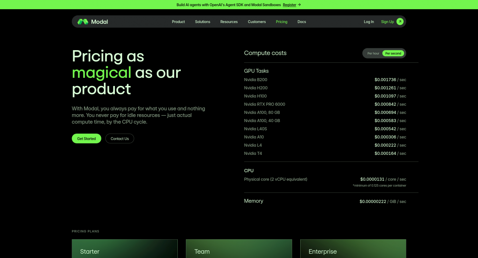This screenshot has width=478, height=258.
Task: Click the $0.001097 / sec price
Action: pyautogui.click(x=390, y=96)
